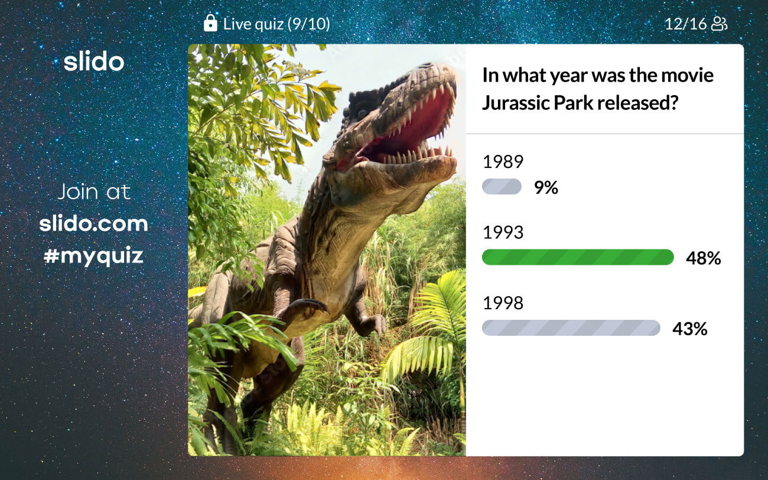Click the 12/16 participant count
This screenshot has height=480, width=768.
point(685,24)
